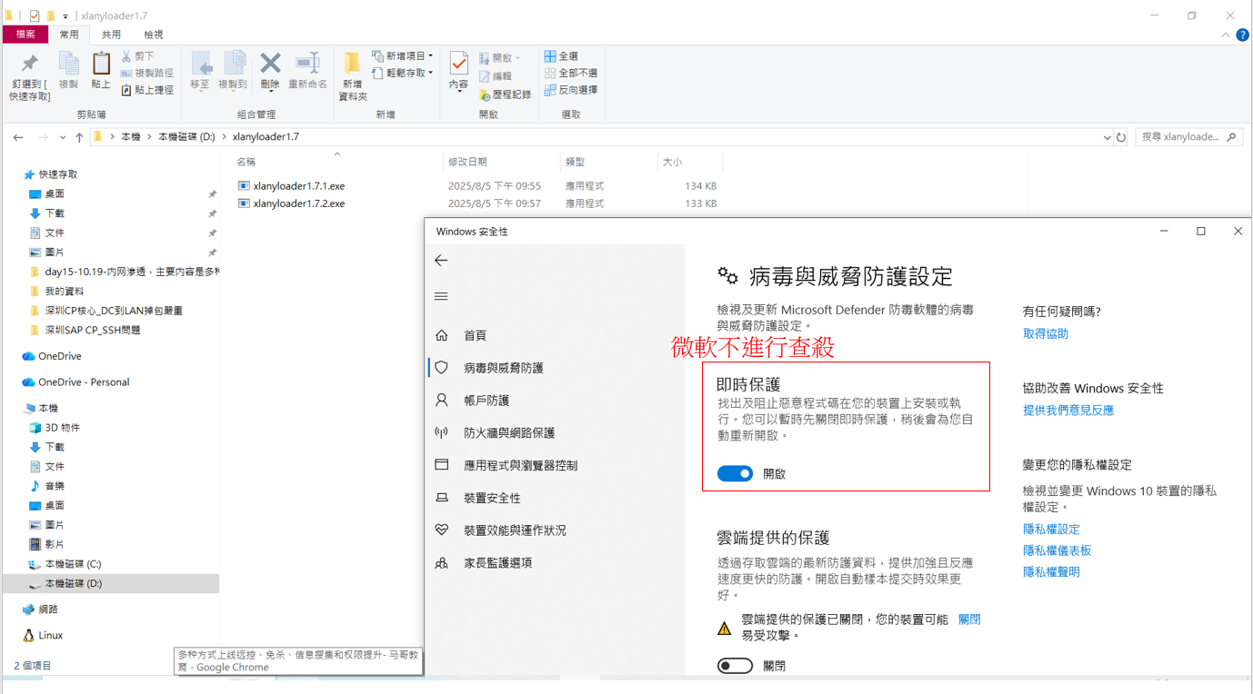Viewport: 1253px width, 694px height.
Task: Click the Properties checkmark icon
Action: (x=459, y=64)
